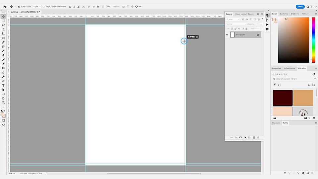Switch to the Channels tab
The height and width of the screenshot is (179, 318).
[276, 123]
